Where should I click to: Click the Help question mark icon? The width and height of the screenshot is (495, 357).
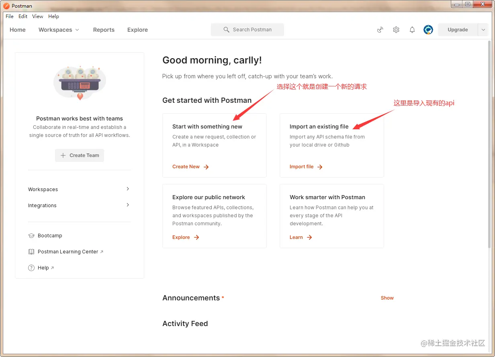(31, 268)
